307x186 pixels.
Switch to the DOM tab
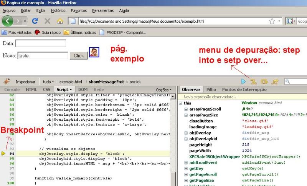pyautogui.click(x=83, y=90)
